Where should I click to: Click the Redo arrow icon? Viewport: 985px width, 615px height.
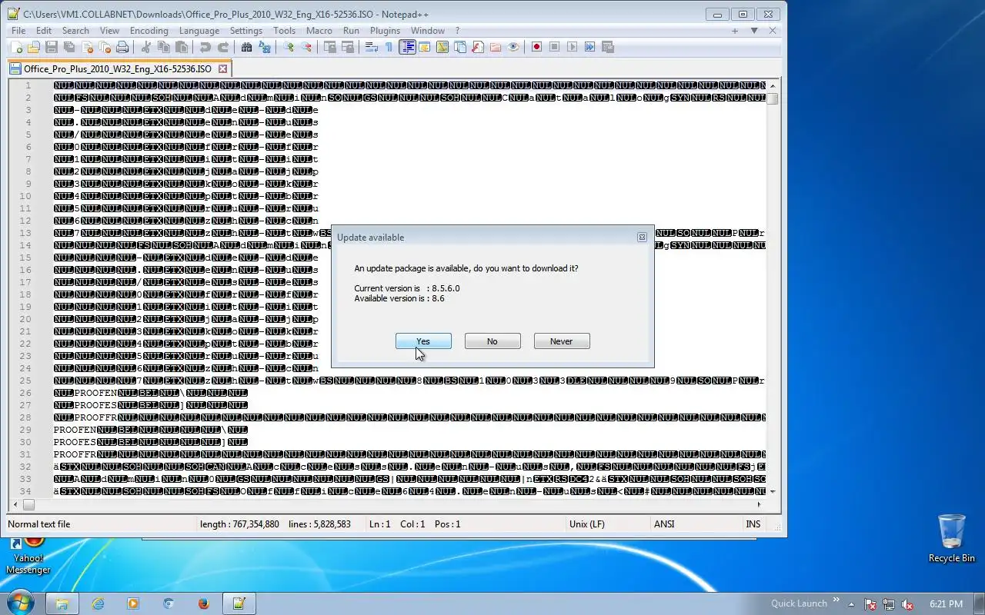223,47
